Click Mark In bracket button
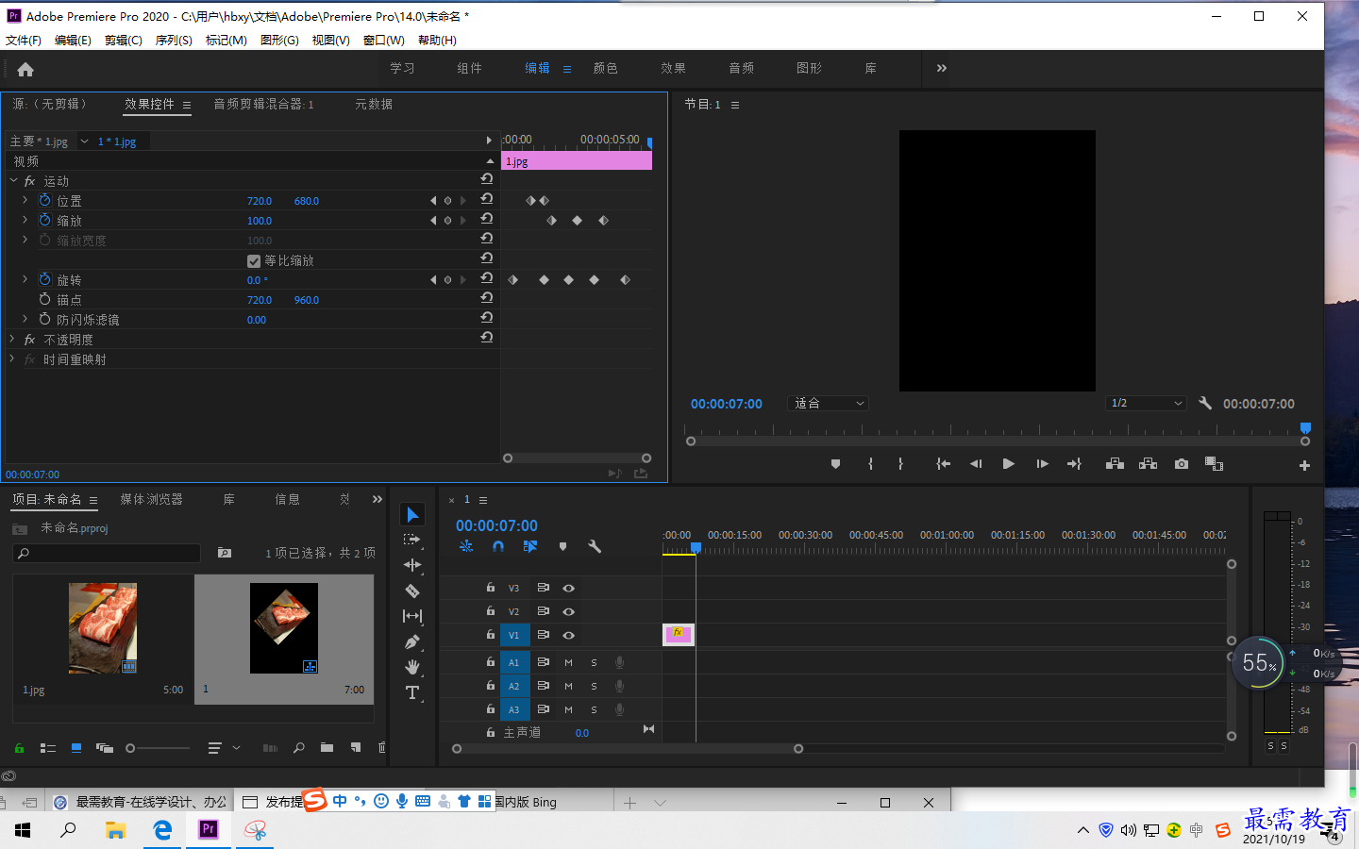1359x849 pixels. 870,464
